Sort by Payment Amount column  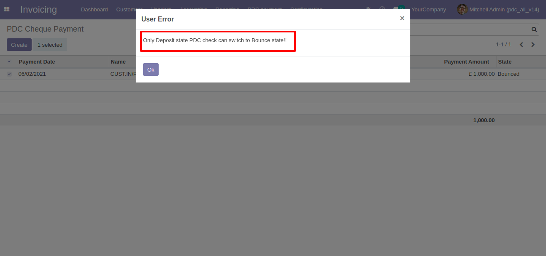(466, 61)
